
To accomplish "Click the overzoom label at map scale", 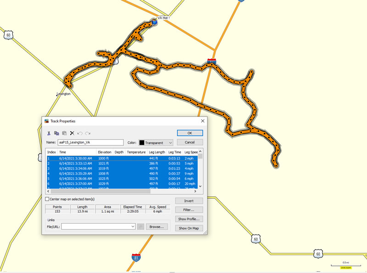I will pyautogui.click(x=346, y=268).
